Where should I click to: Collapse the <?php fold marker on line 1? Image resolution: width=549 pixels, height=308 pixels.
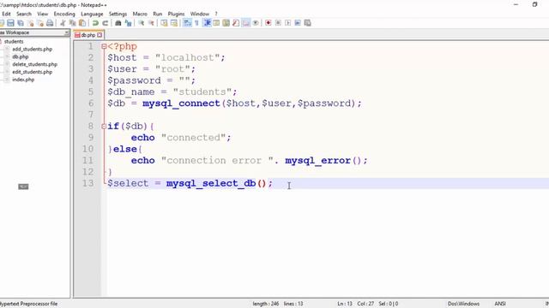click(x=104, y=46)
